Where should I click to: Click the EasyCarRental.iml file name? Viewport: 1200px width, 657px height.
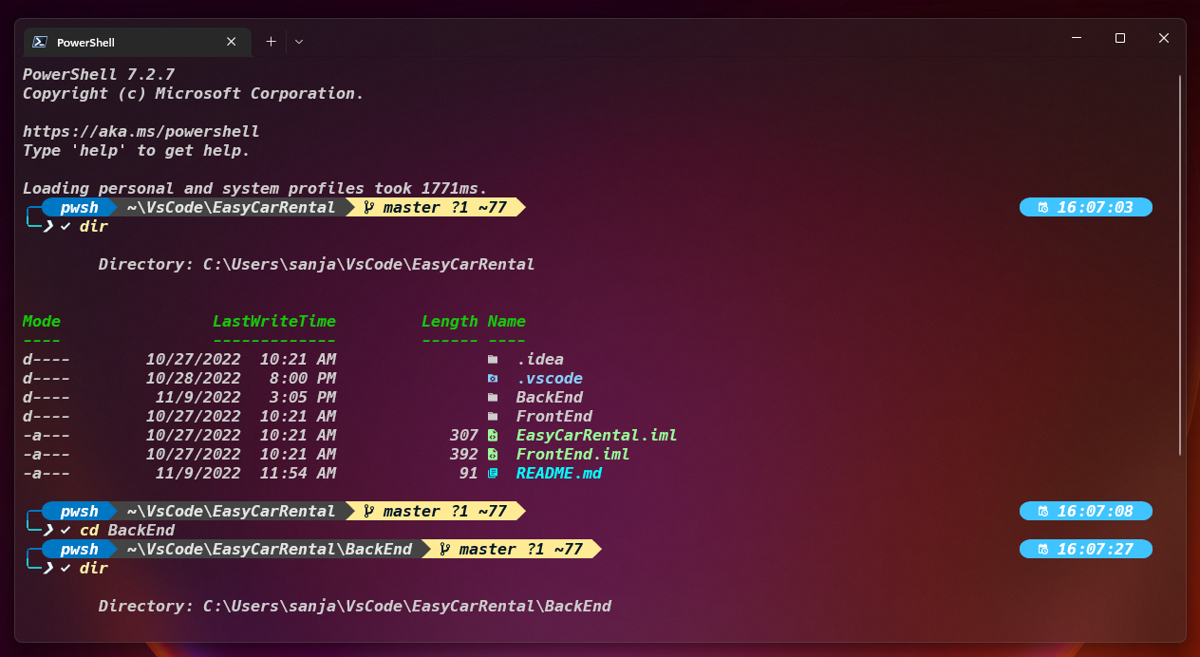pyautogui.click(x=597, y=435)
